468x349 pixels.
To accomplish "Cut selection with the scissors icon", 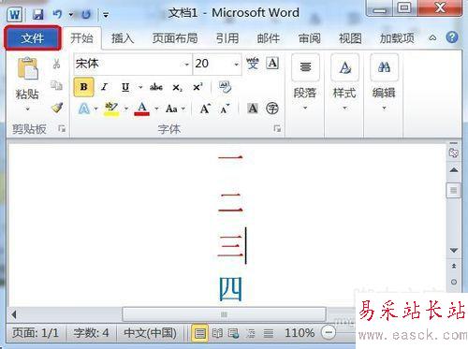I will pyautogui.click(x=56, y=64).
